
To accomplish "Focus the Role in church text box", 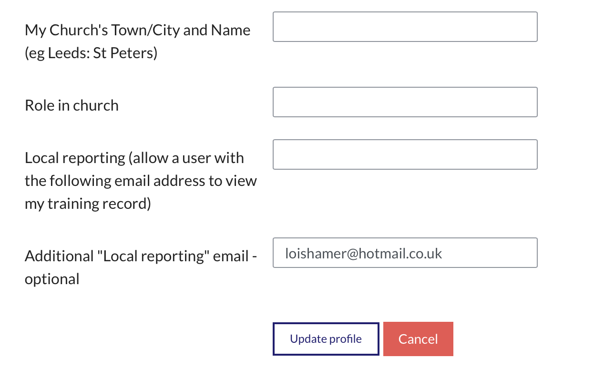I will click(x=405, y=102).
